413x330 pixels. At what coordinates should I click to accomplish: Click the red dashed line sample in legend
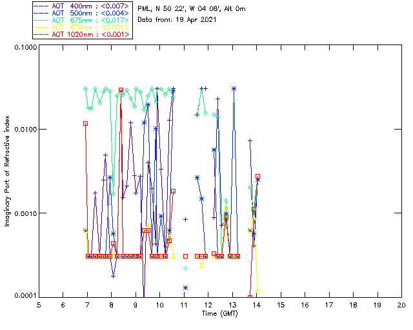pos(41,34)
